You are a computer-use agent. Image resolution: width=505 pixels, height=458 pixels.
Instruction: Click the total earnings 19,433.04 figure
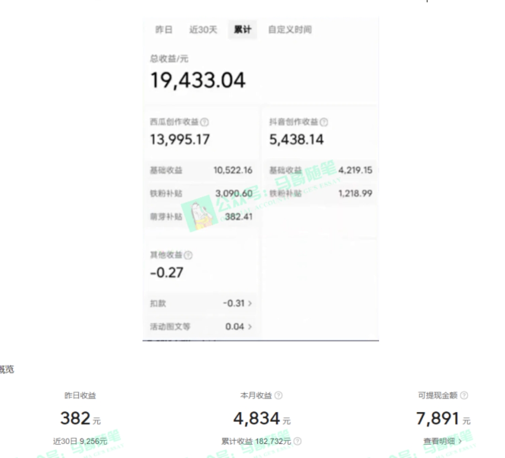click(x=198, y=80)
